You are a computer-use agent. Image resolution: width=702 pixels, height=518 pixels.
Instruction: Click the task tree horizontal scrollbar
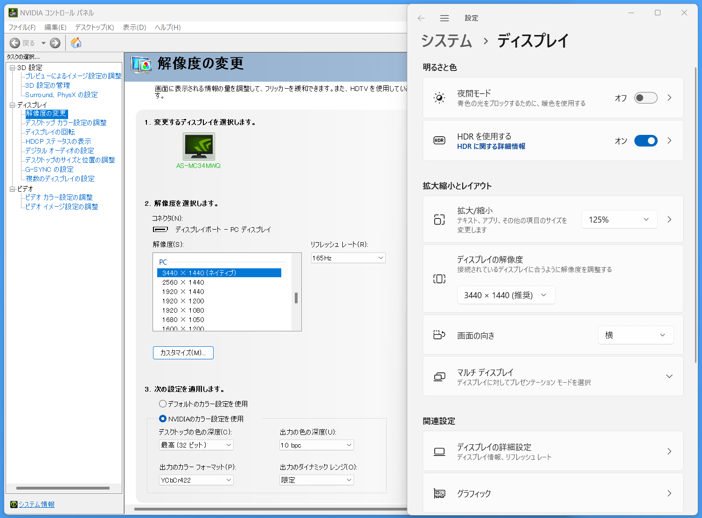[63, 488]
